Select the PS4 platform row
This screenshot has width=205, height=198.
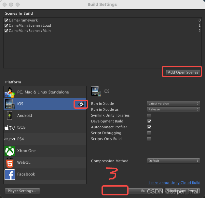[45, 139]
